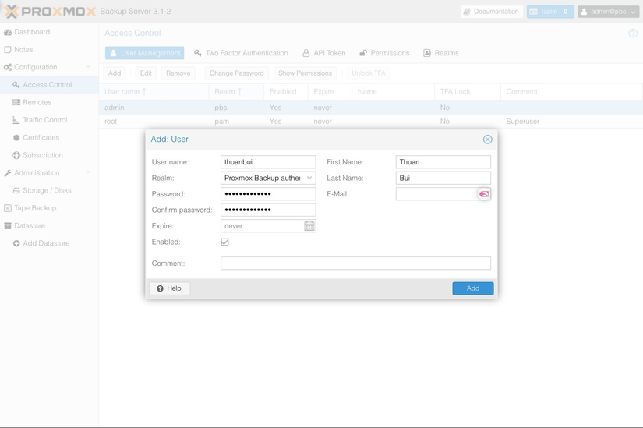Image resolution: width=643 pixels, height=428 pixels.
Task: Open the help icon for Access Control
Action: point(633,34)
